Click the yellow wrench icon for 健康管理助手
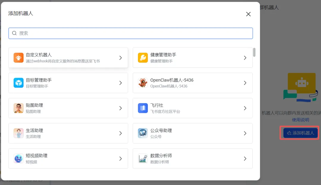Image resolution: width=321 pixels, height=185 pixels. [x=143, y=58]
